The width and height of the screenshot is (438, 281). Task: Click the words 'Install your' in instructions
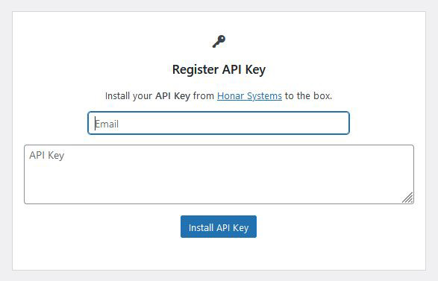click(128, 96)
